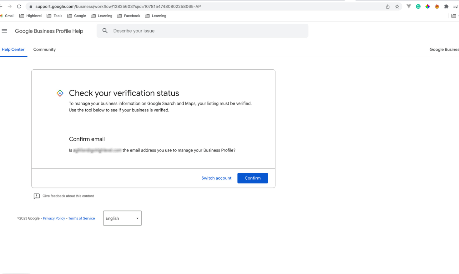Open the flame extension icon
The height and width of the screenshot is (274, 459).
[x=437, y=6]
